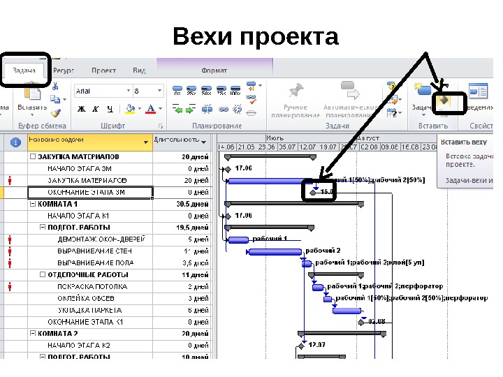Open the Arial font name dropdown
This screenshot has width=503, height=377.
(129, 91)
